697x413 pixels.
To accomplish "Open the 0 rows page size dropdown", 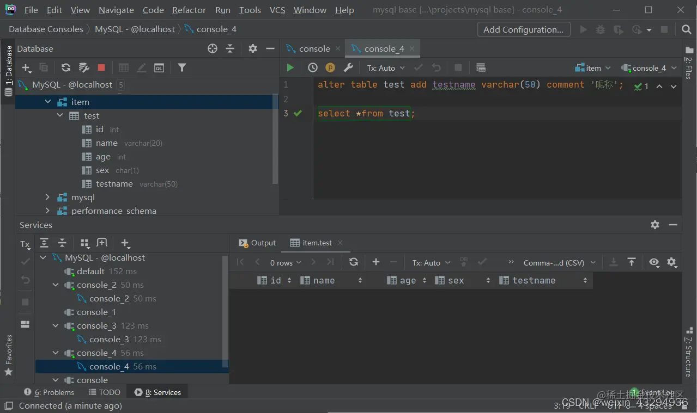I will 286,263.
